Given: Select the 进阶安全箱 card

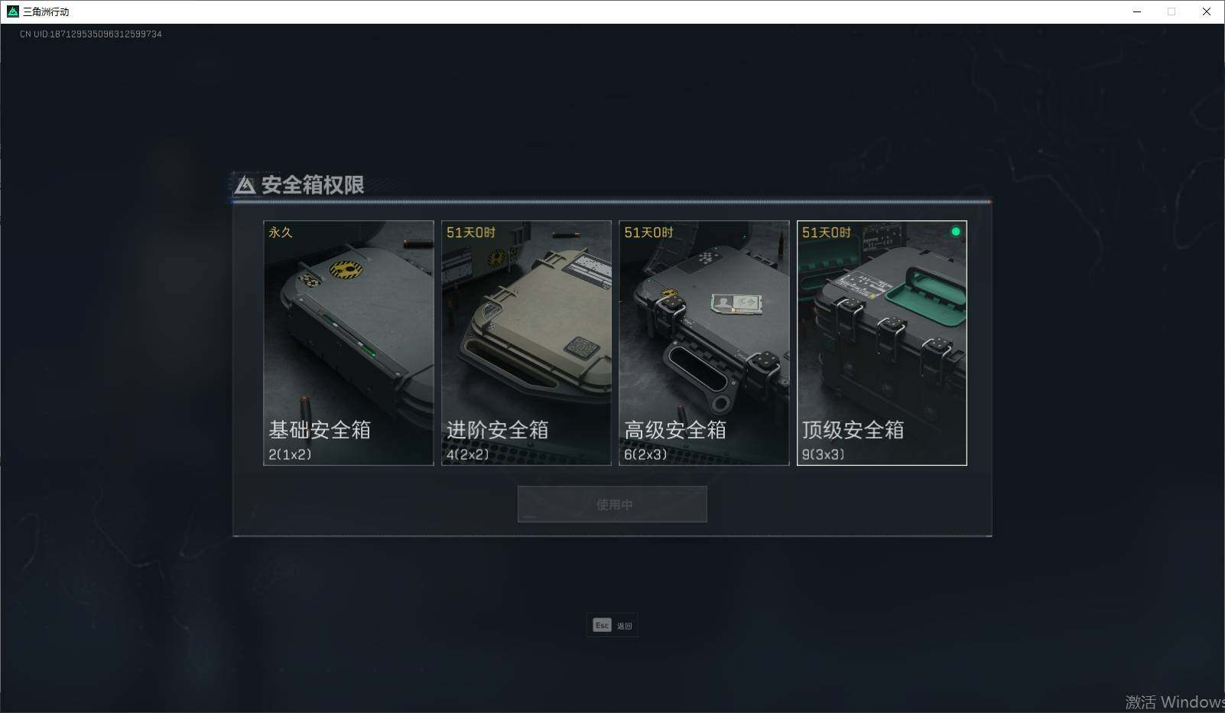Looking at the screenshot, I should 526,343.
